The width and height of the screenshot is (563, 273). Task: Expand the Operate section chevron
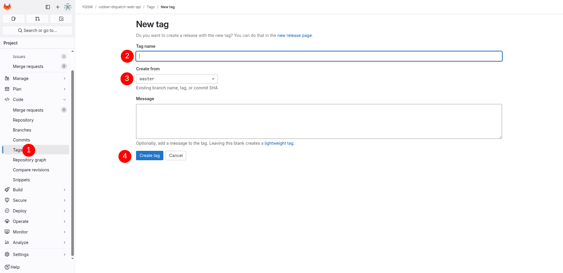coord(65,221)
